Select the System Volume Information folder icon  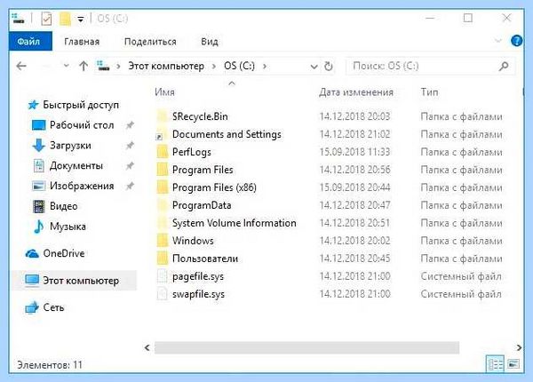click(163, 223)
